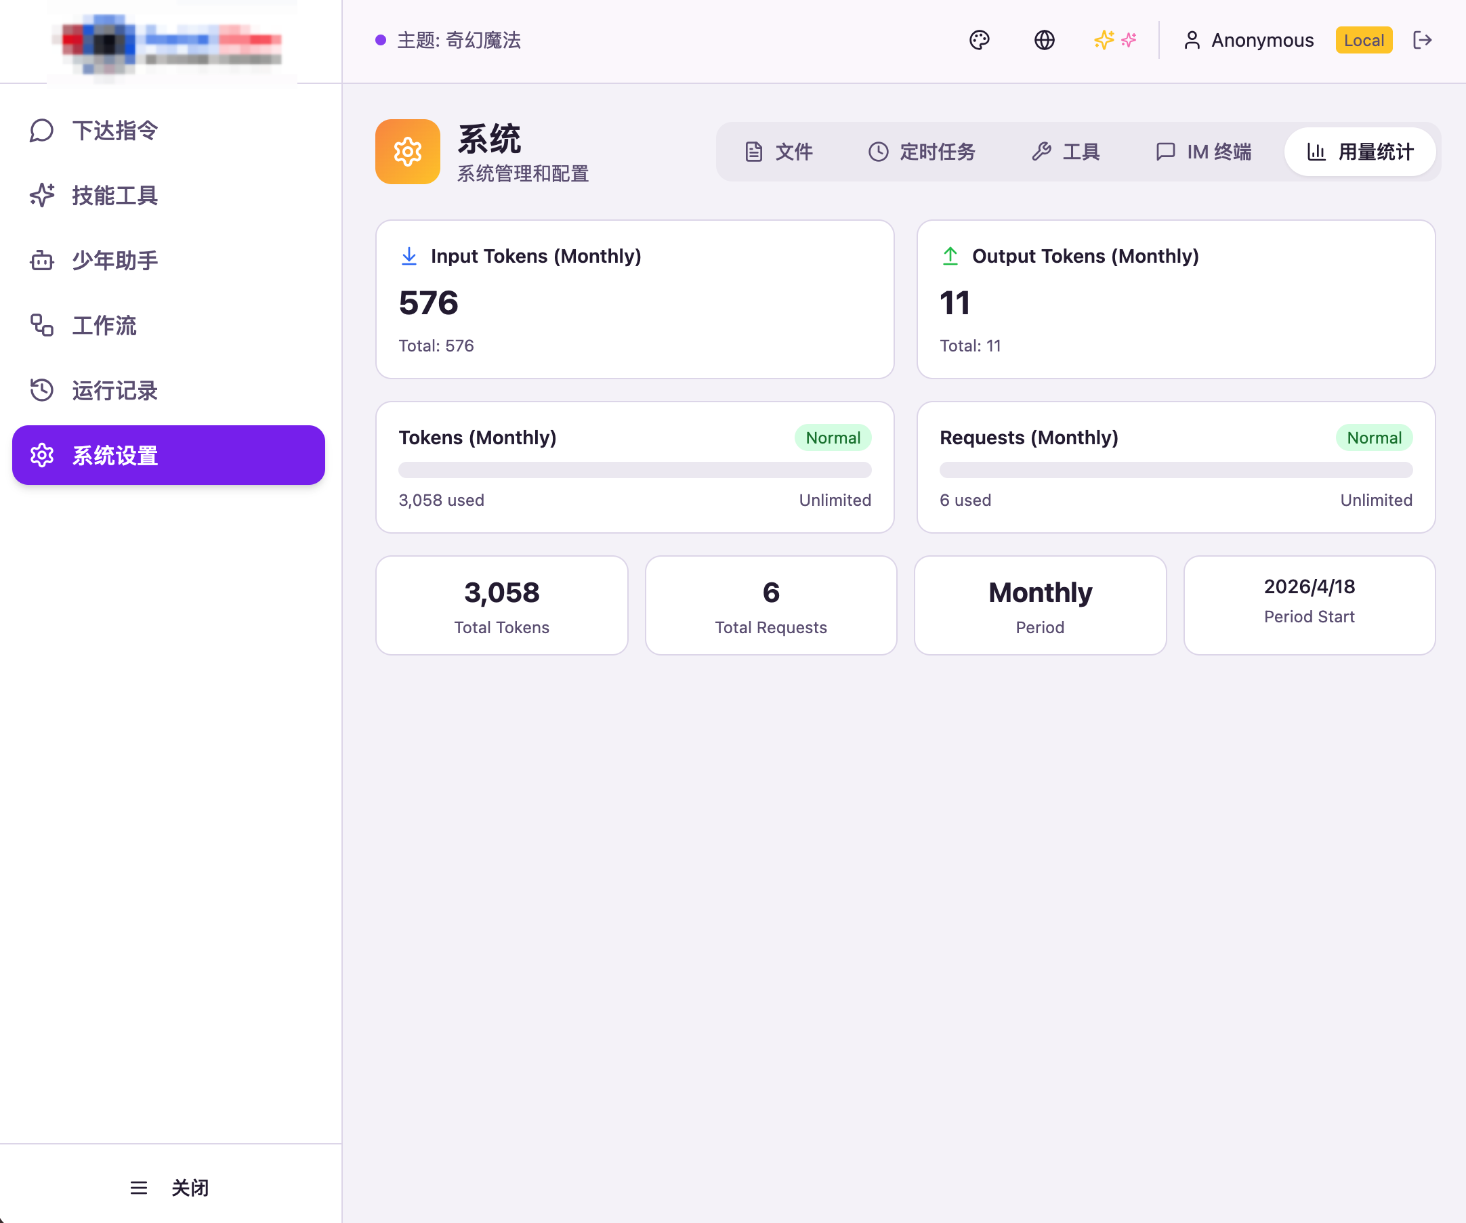Screen dimensions: 1466x1223
Task: Collapse sidebar with 关闭 menu toggle
Action: (x=169, y=1186)
